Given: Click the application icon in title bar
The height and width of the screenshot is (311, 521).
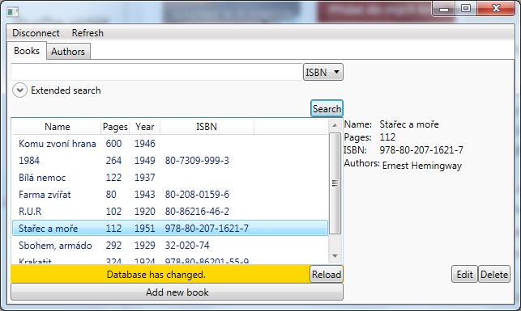Looking at the screenshot, I should (13, 12).
